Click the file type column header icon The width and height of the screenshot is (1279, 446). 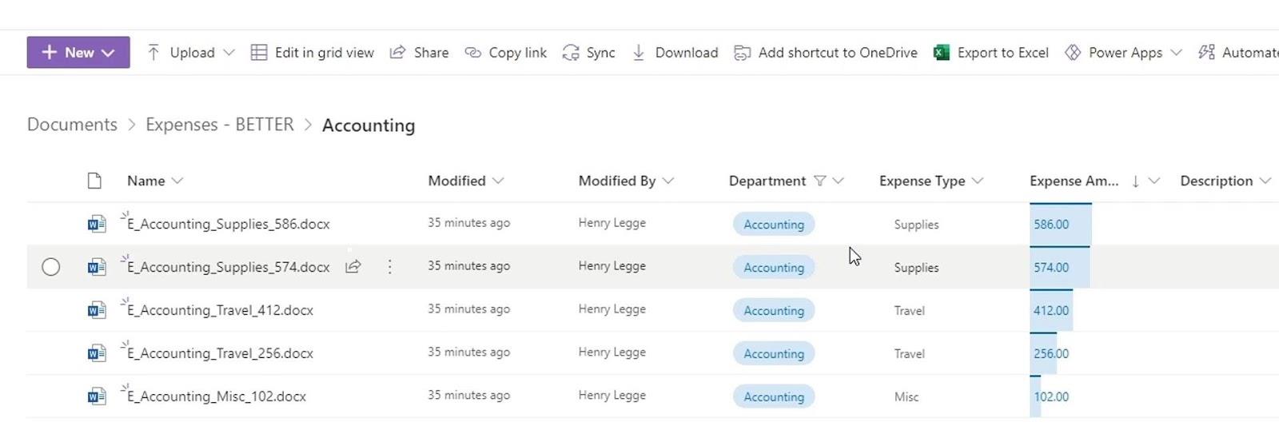pos(94,181)
